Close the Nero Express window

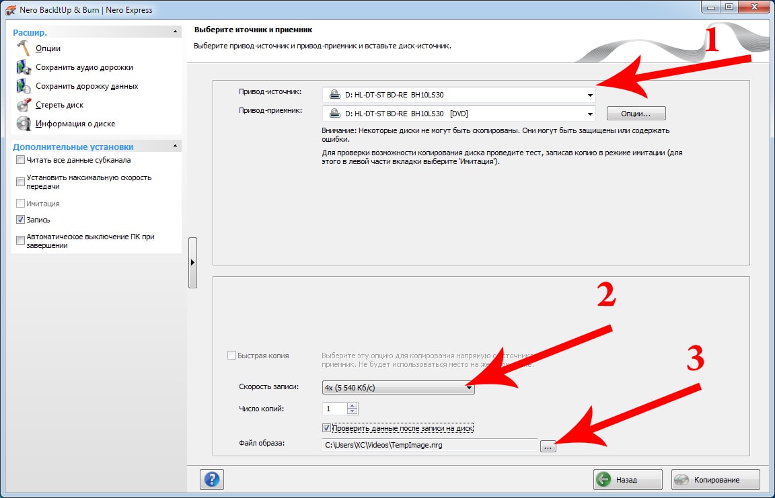point(754,7)
